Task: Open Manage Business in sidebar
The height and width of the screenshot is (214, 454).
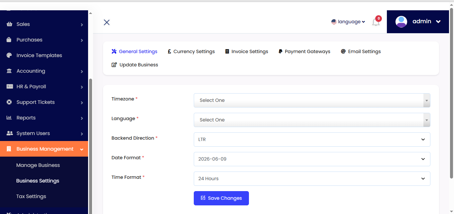Action: [x=38, y=165]
